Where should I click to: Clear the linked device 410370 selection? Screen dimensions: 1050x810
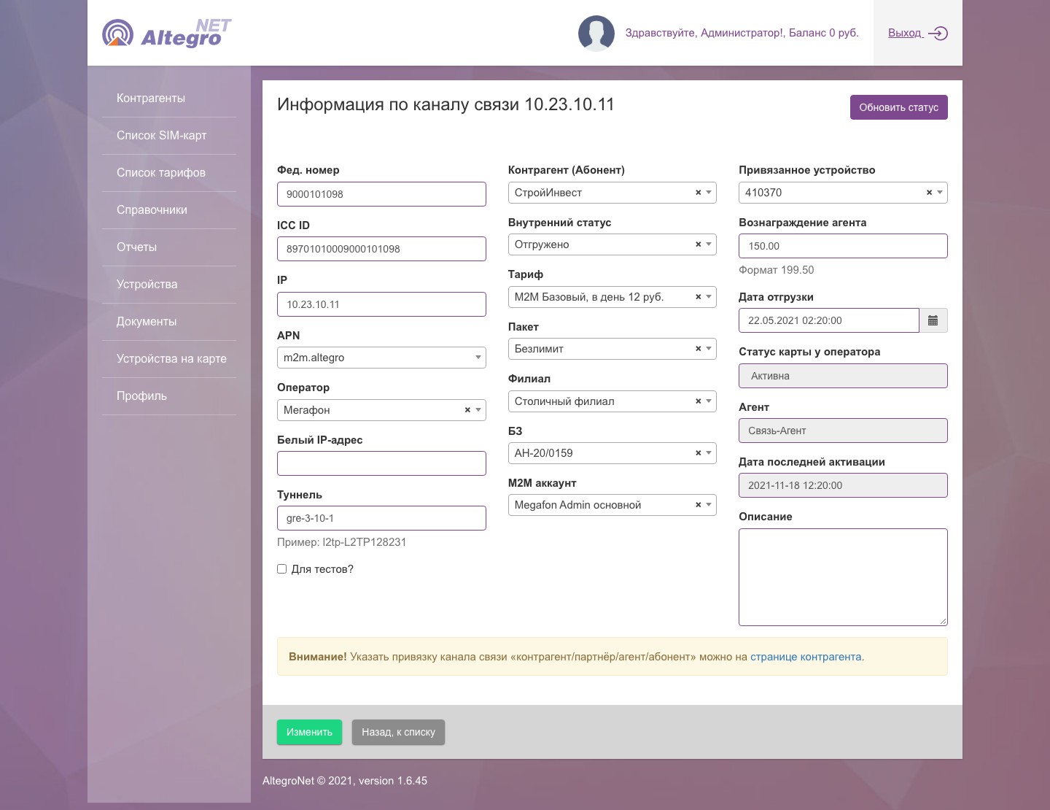pyautogui.click(x=929, y=193)
